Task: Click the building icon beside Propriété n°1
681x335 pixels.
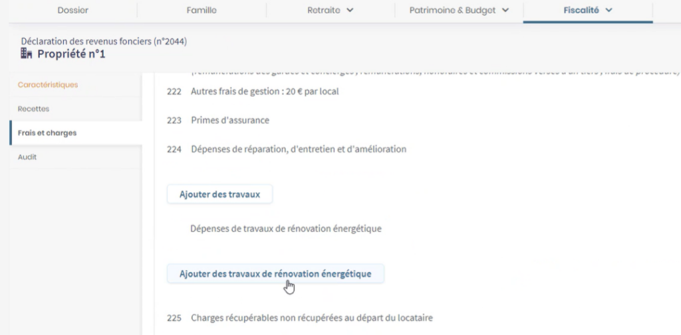Action: [27, 54]
